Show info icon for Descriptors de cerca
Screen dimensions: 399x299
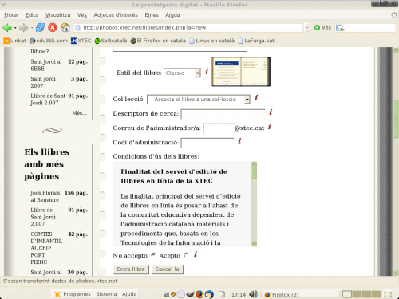pyautogui.click(x=271, y=112)
